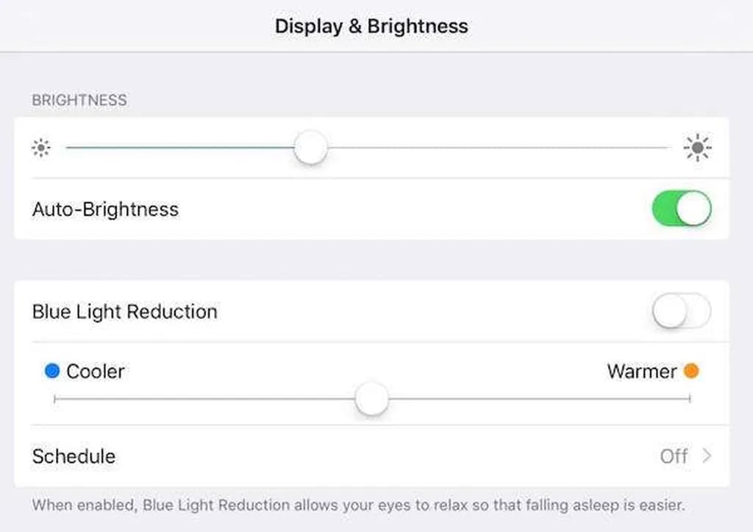This screenshot has height=532, width=753.
Task: Click the Display & Brightness title
Action: (x=371, y=26)
